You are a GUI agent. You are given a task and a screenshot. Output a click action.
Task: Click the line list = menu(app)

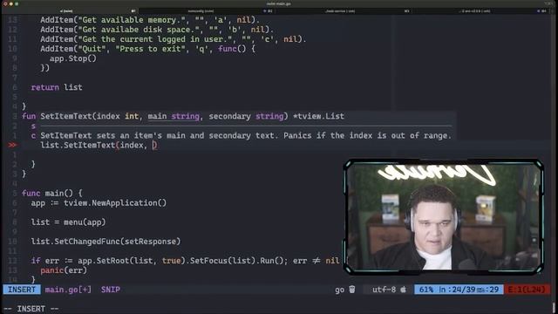[x=68, y=222]
